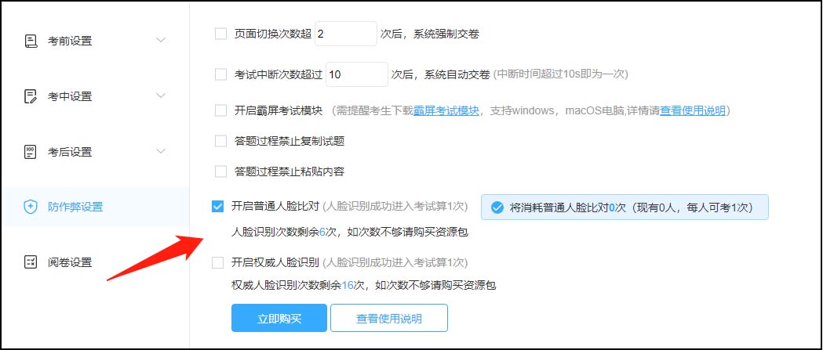
Task: Check 开启权威人脸识别 checkbox
Action: click(217, 262)
